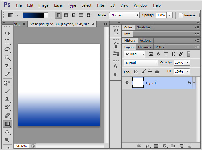Image resolution: width=202 pixels, height=150 pixels.
Task: Click the Create new layer icon
Action: 181,146
